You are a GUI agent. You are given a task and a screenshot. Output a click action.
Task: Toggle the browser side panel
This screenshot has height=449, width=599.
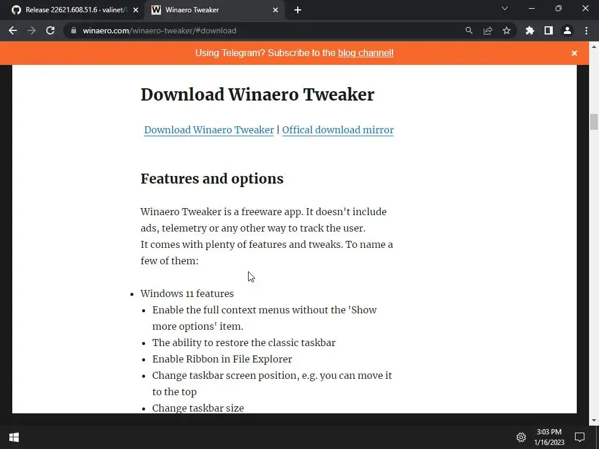[x=549, y=30]
